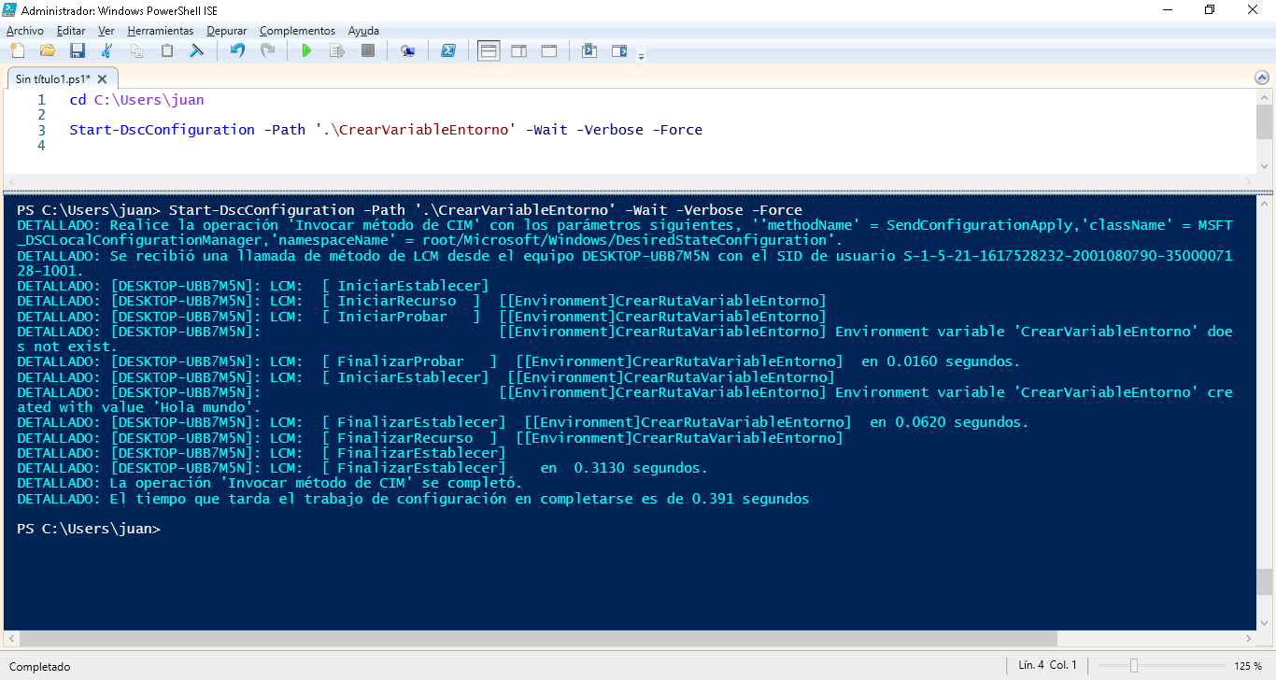Screen dimensions: 1276x680
Task: Save the script with the floppy disk icon
Action: [78, 50]
